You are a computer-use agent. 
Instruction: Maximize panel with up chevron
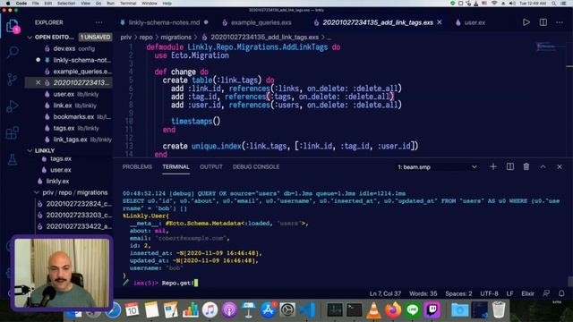pos(543,167)
